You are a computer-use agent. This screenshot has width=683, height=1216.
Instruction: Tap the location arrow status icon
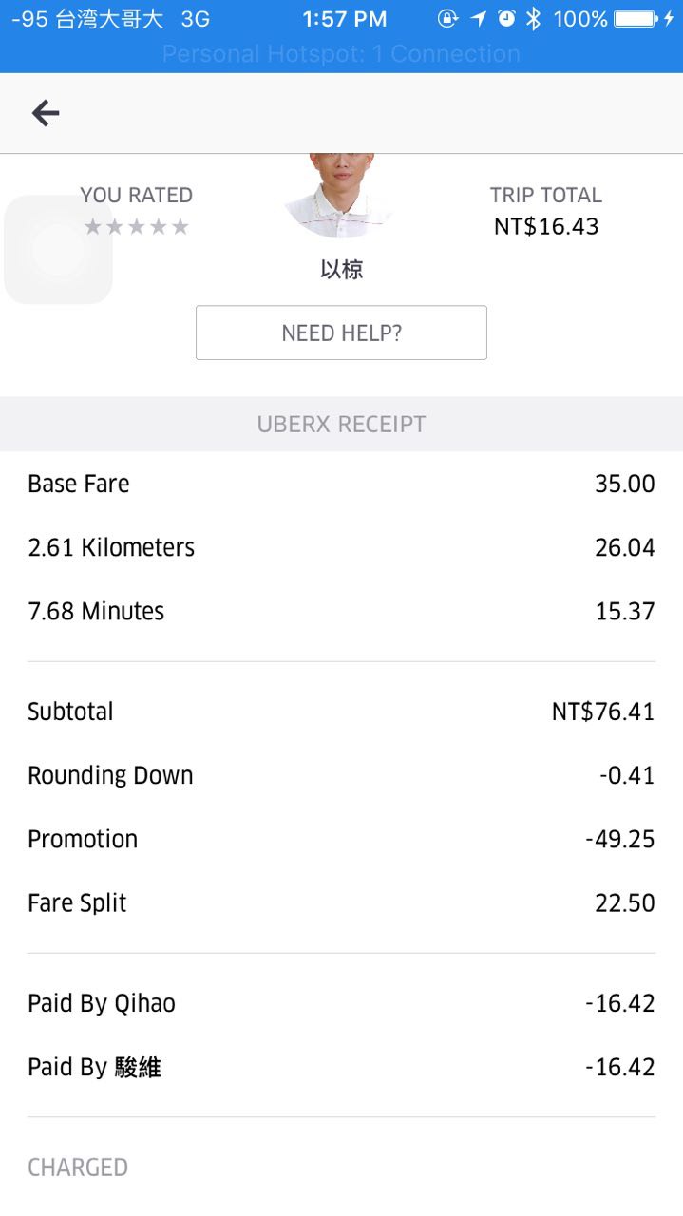[479, 18]
